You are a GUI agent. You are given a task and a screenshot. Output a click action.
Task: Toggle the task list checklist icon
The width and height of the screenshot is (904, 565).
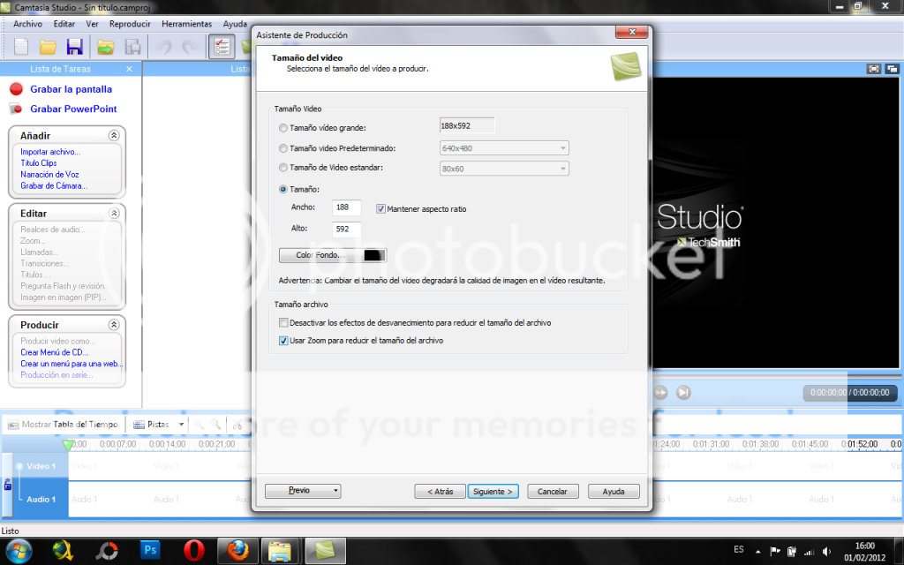(x=222, y=47)
